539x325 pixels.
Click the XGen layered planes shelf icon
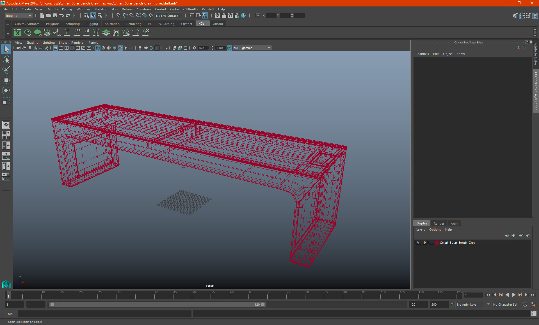coord(106,33)
